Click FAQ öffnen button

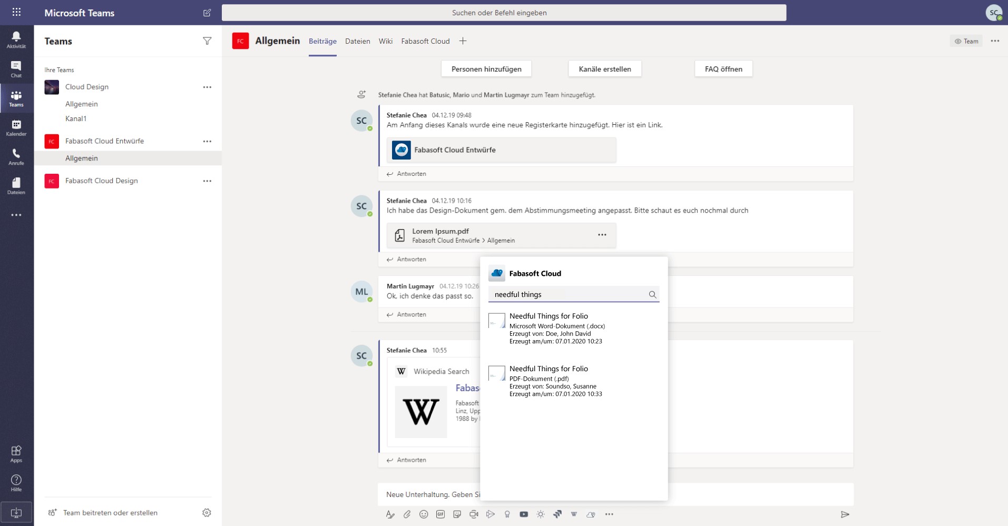point(723,69)
